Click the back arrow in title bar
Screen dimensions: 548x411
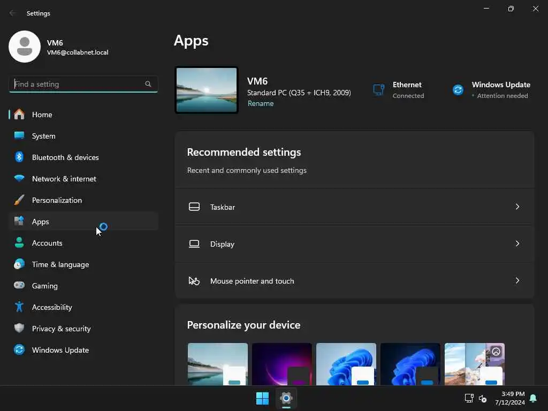[13, 13]
